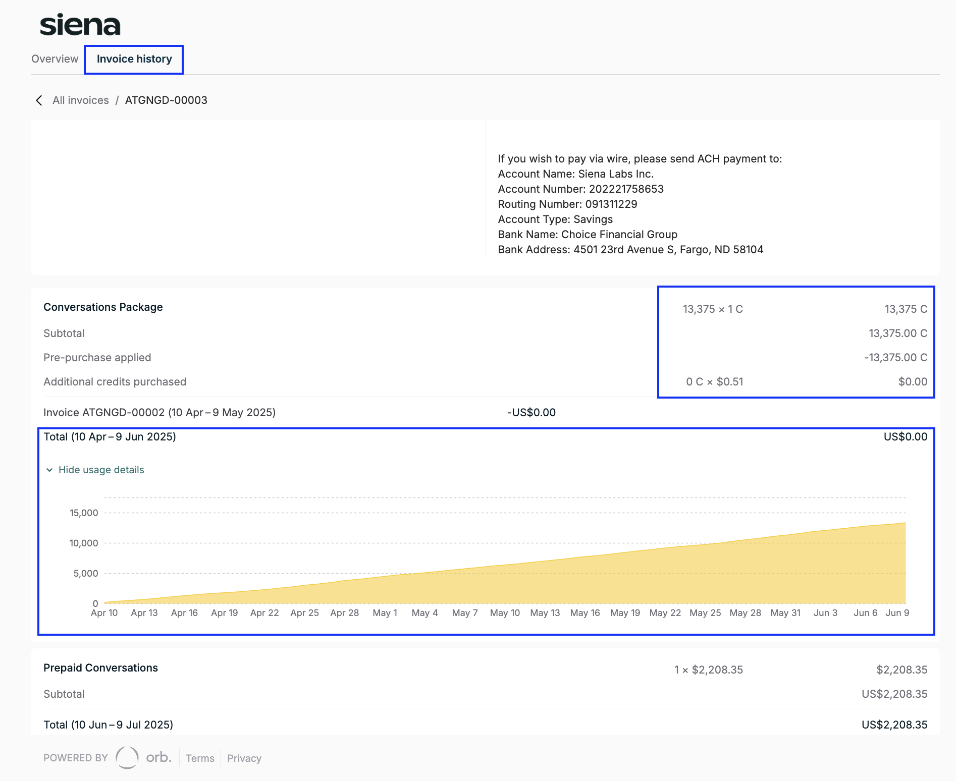Switch to the Overview tab
The image size is (956, 781).
(x=55, y=59)
